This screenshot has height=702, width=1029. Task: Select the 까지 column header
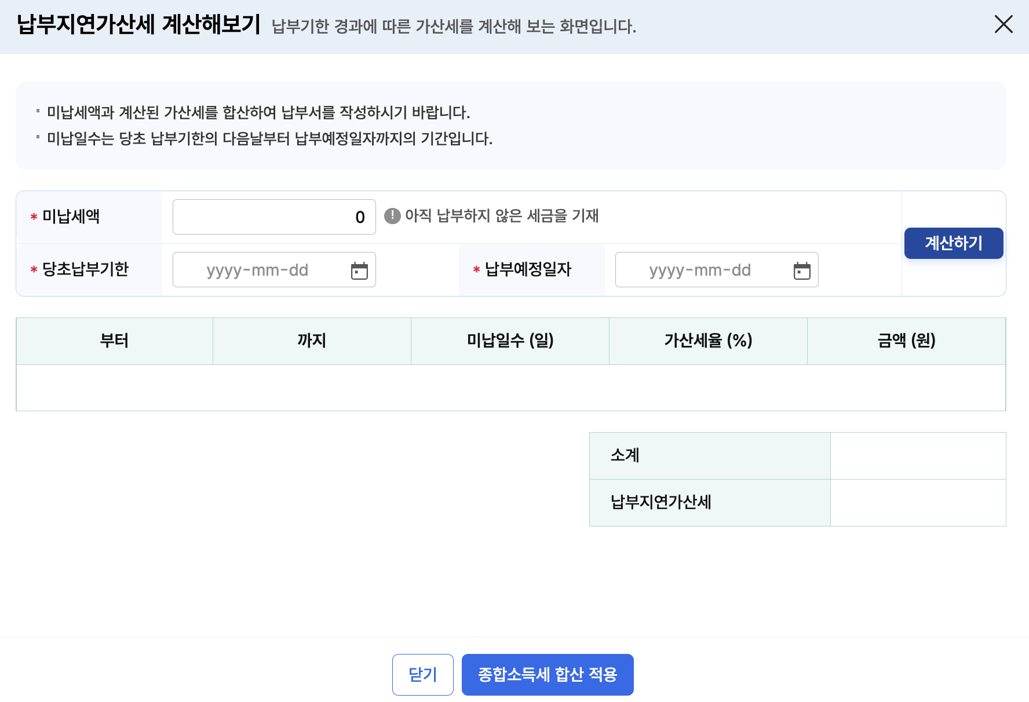tap(312, 341)
